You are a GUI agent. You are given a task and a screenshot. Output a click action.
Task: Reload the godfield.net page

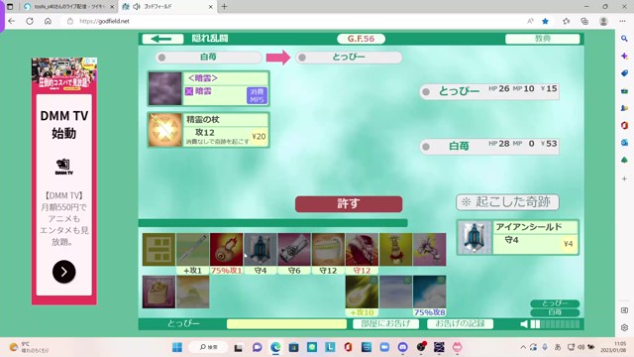click(x=30, y=21)
